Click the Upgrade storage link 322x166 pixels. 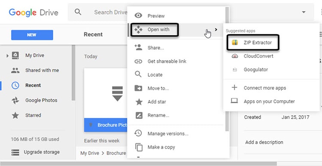42,152
